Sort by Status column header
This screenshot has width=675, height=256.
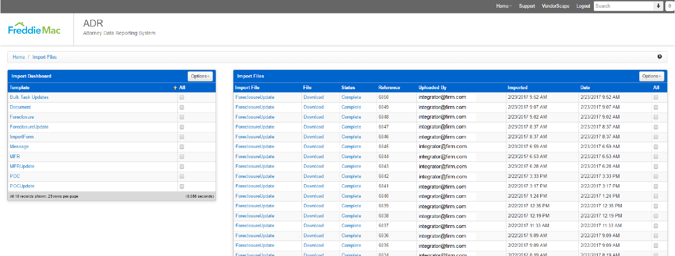348,88
